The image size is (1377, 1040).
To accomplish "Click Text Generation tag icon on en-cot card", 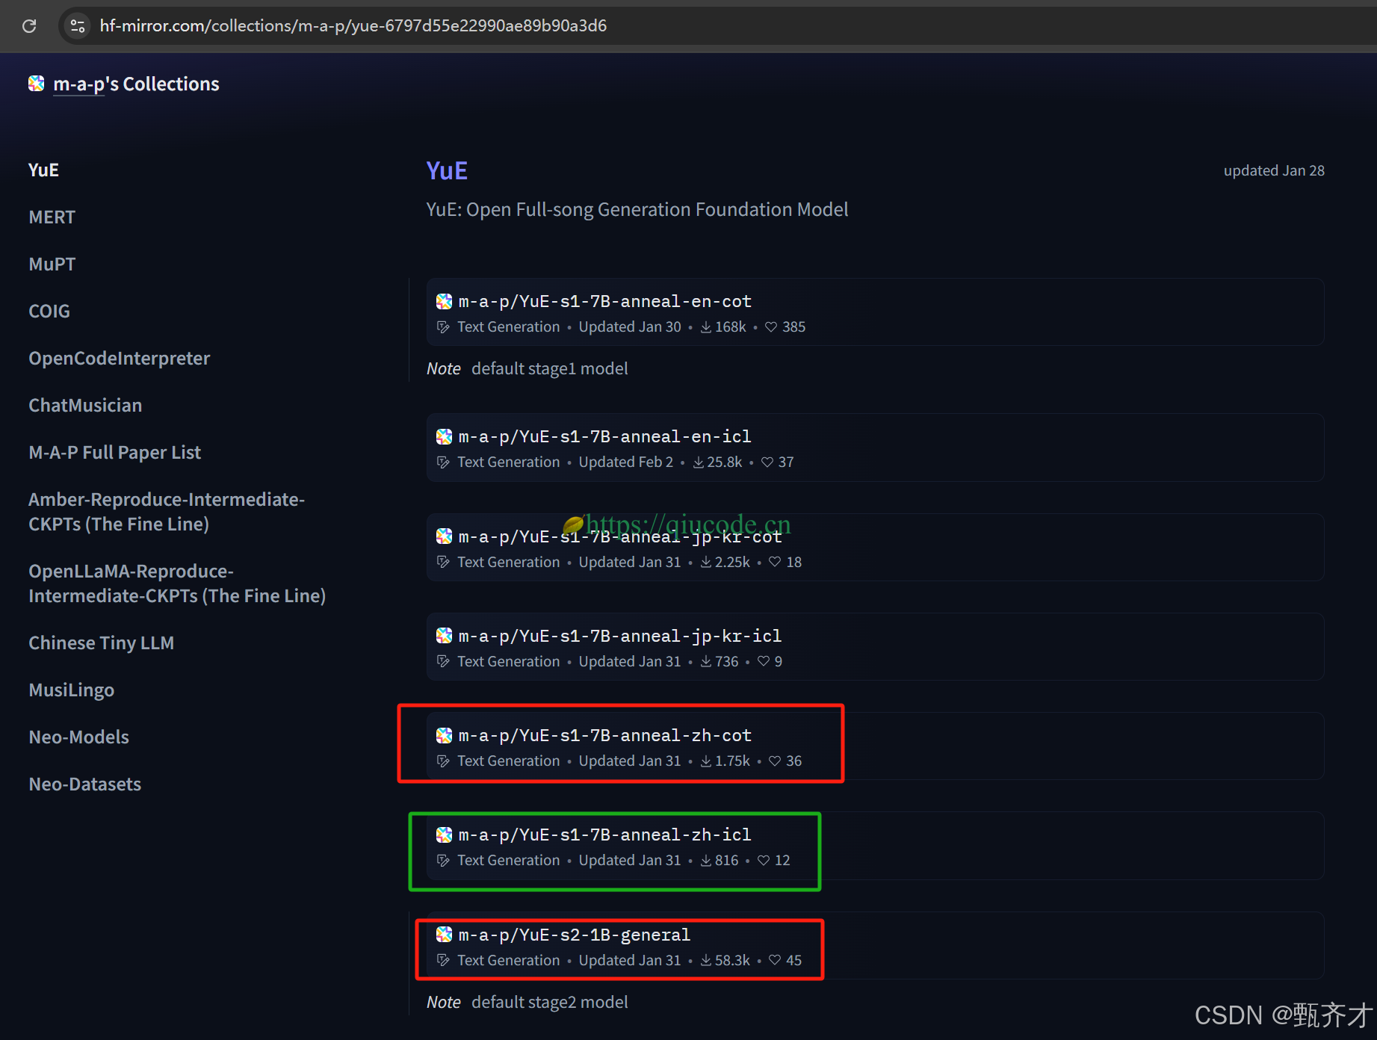I will tap(443, 327).
